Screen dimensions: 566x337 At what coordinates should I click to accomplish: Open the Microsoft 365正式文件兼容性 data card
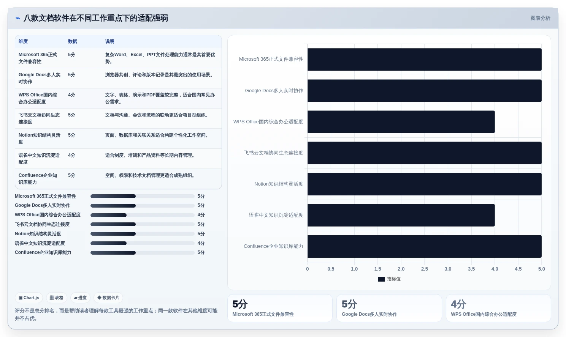point(280,308)
